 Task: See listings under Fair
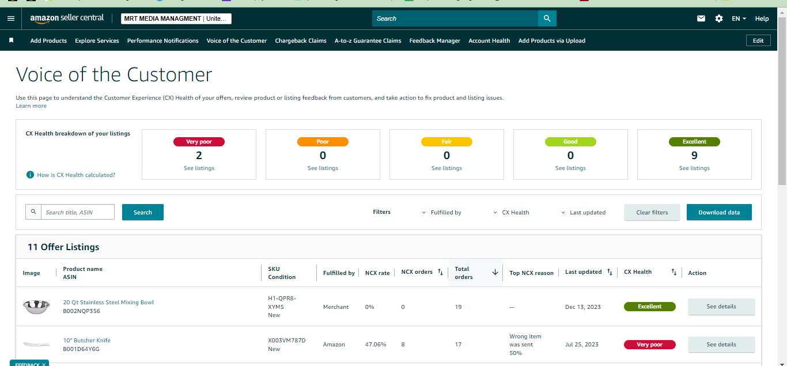pos(447,168)
